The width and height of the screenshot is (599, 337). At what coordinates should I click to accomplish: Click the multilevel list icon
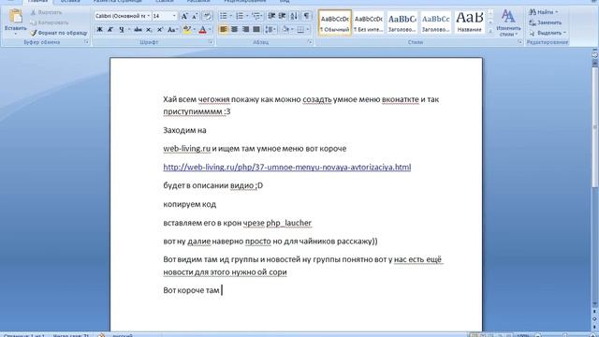[256, 16]
